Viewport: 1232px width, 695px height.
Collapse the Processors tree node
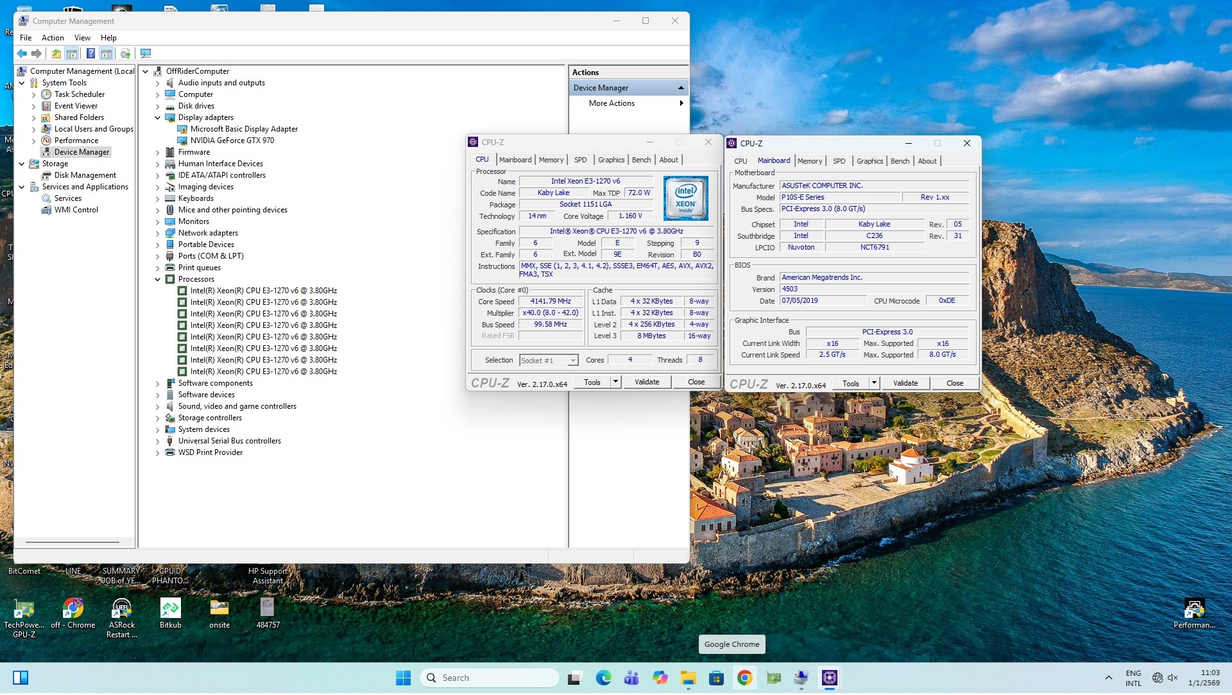[x=158, y=280]
